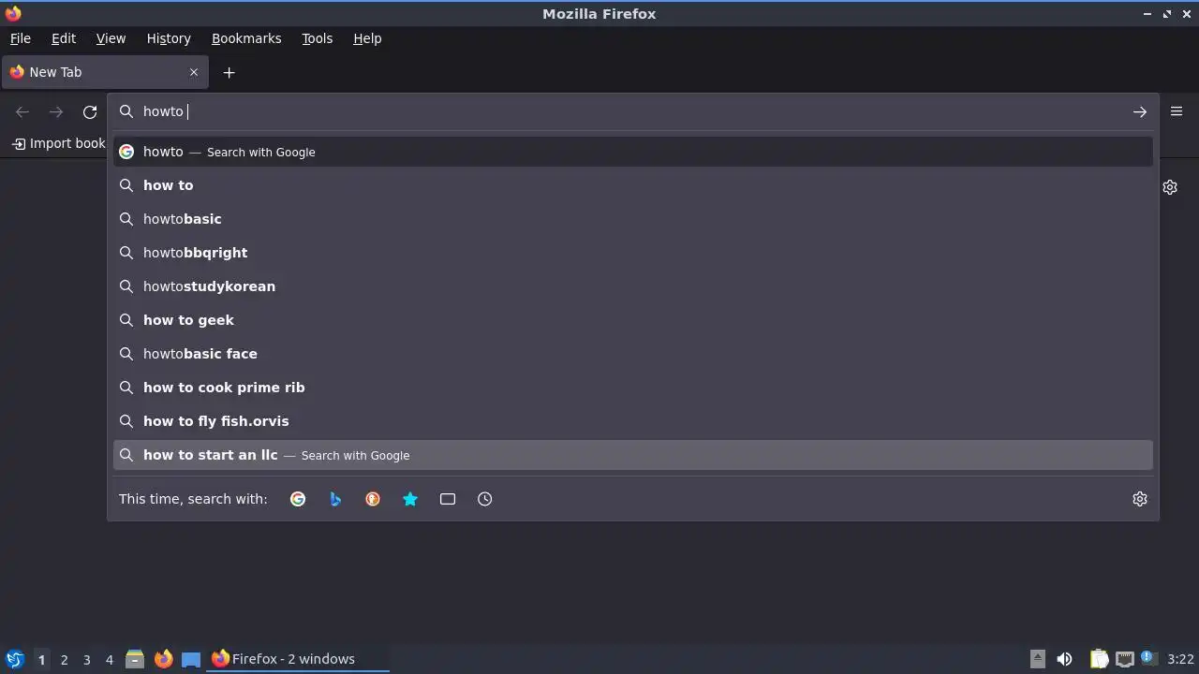The height and width of the screenshot is (674, 1199).
Task: Switch to workspace 4
Action: 109,660
